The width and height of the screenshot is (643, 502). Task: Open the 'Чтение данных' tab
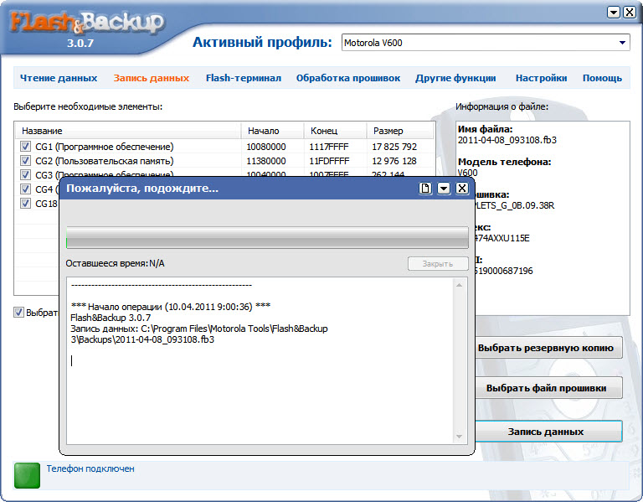pyautogui.click(x=59, y=78)
